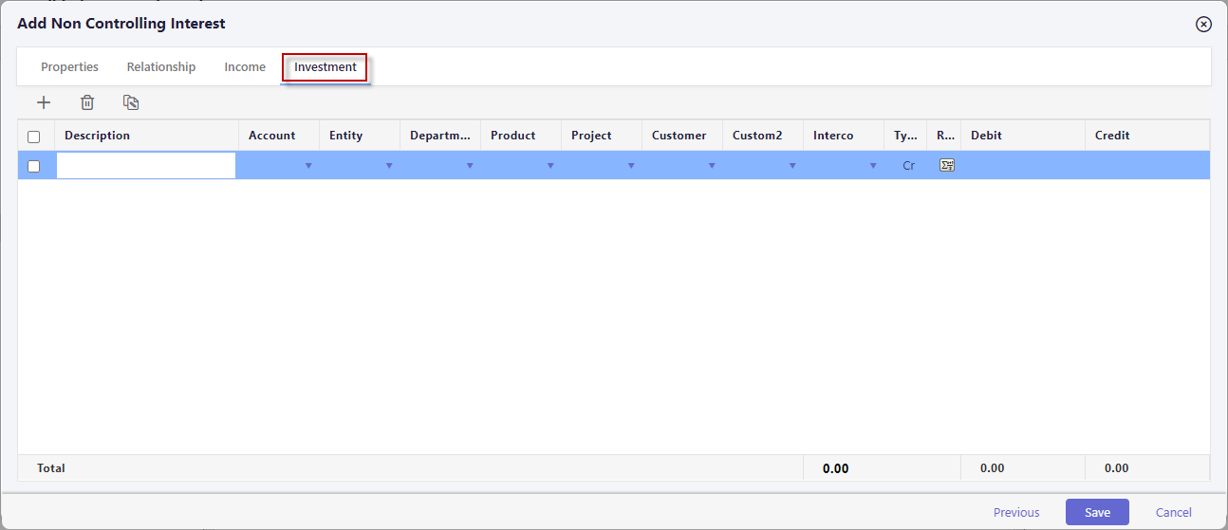Close the Add Non Controlling Interest dialog
1228x530 pixels.
click(1203, 24)
